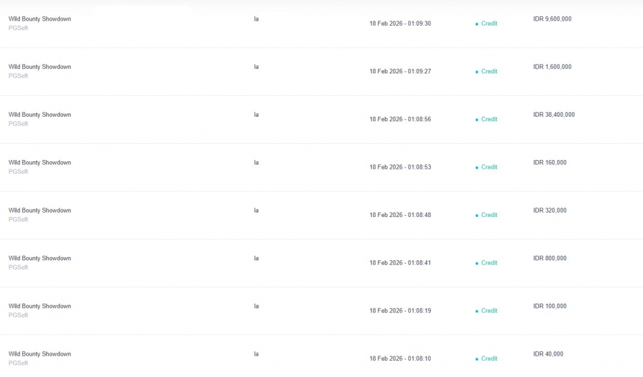Click the username cell in the 01:08:19 row
Viewport: 643px width, 377px height.
256,306
